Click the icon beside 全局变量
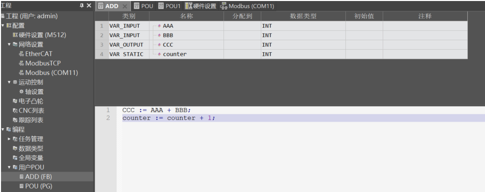Viewport: 485px width, 192px height. (x=15, y=158)
